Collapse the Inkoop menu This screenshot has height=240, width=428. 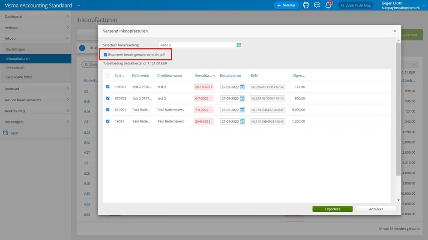pos(36,38)
